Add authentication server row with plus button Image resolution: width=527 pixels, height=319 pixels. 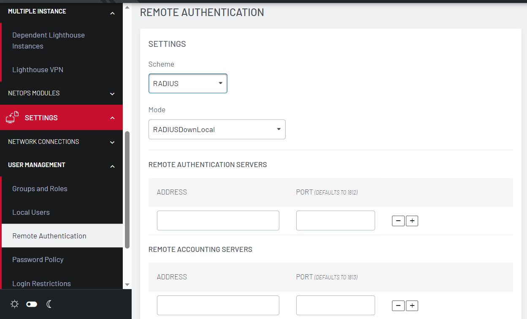pos(412,221)
